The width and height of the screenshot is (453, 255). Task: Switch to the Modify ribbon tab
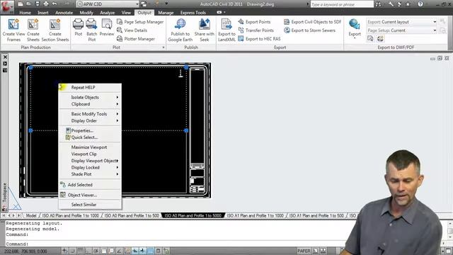pyautogui.click(x=86, y=13)
